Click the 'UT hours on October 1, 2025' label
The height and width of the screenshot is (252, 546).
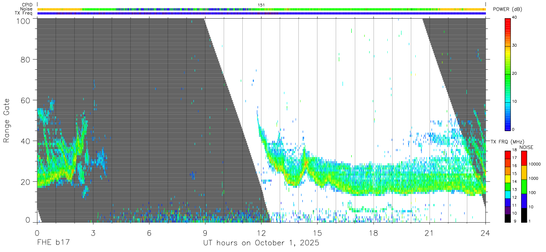[261, 243]
